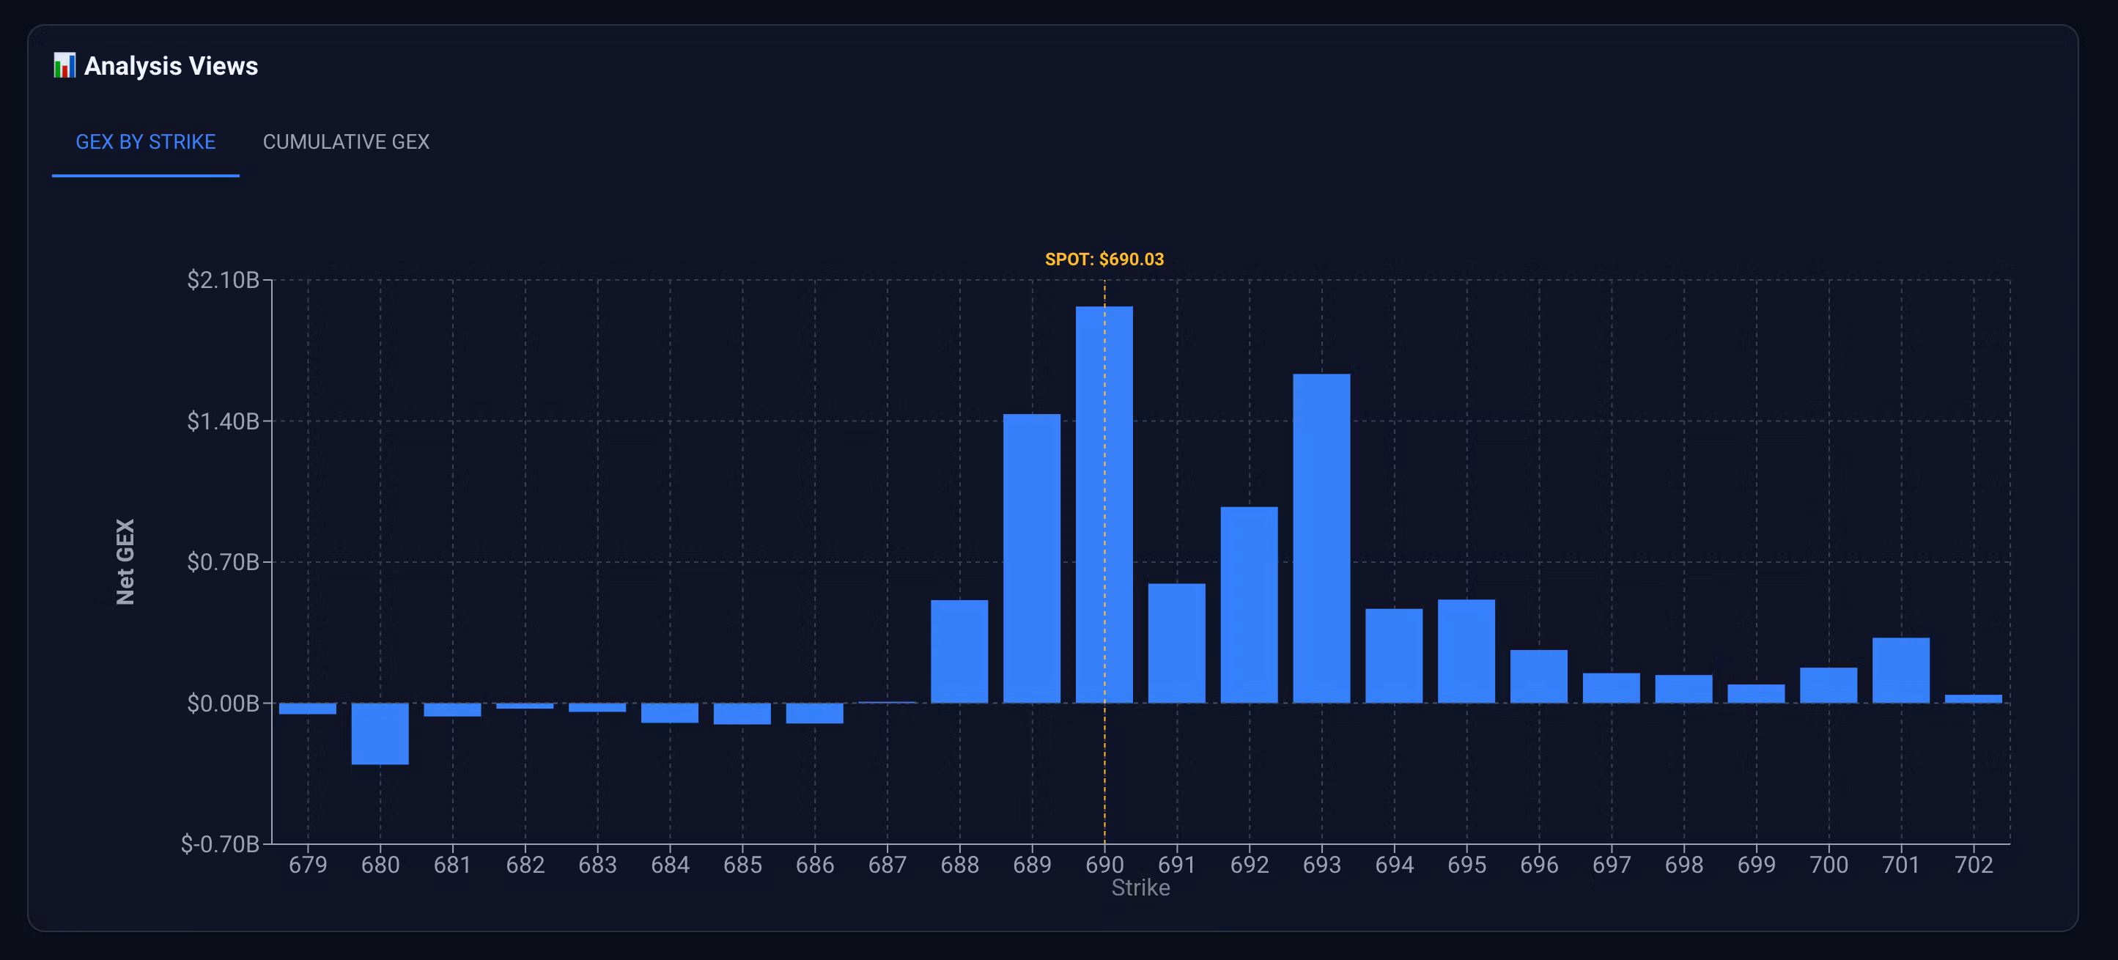The width and height of the screenshot is (2118, 960).
Task: Click the Net GEX axis title
Action: (125, 561)
